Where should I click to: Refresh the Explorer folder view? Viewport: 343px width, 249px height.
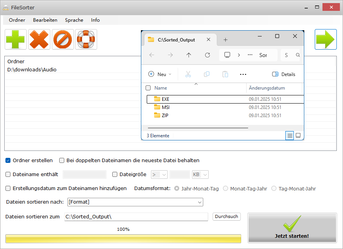[x=208, y=55]
